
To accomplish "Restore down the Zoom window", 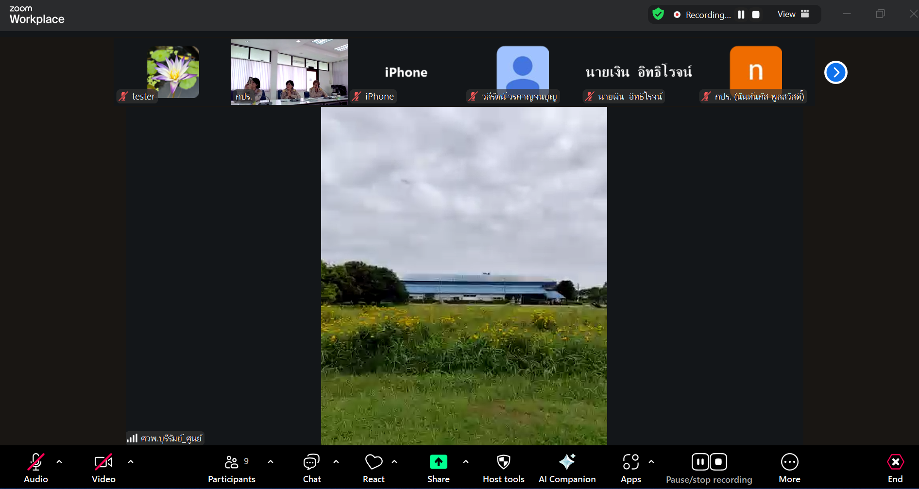I will pyautogui.click(x=880, y=14).
